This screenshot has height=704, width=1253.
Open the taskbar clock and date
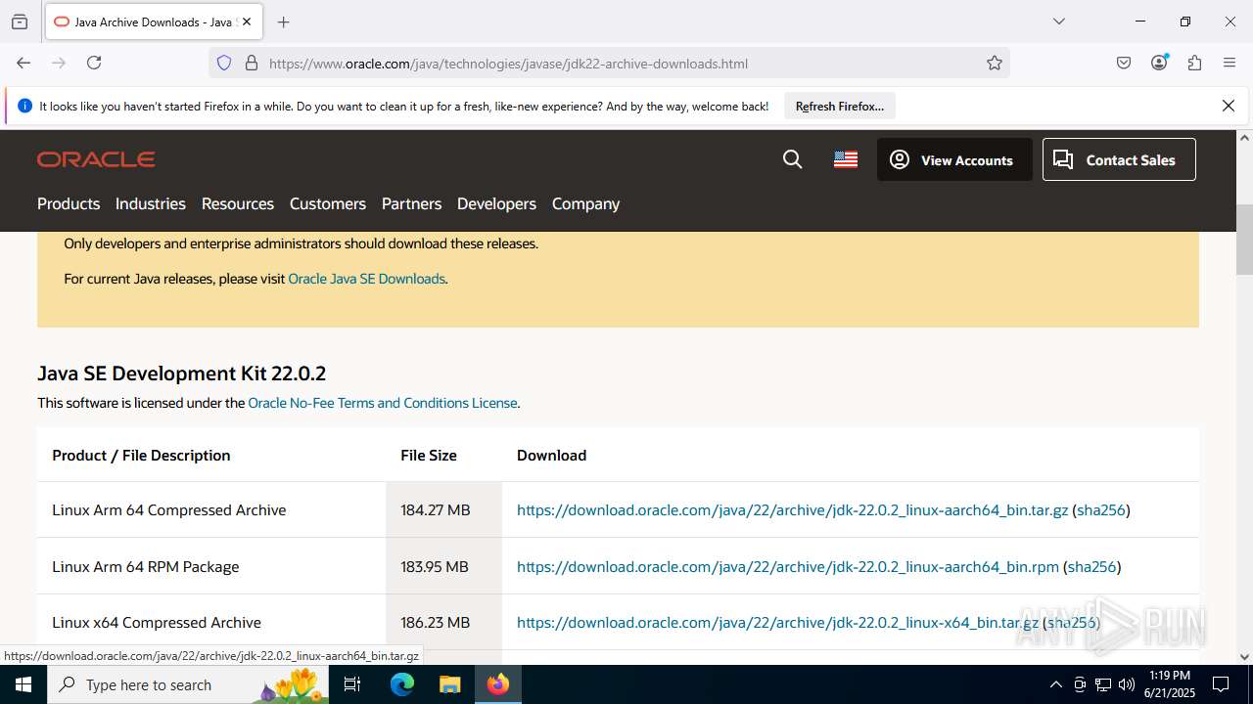tap(1169, 684)
